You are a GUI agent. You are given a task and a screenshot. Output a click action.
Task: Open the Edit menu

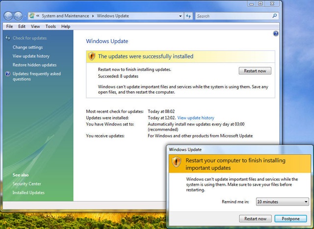[x=22, y=26]
